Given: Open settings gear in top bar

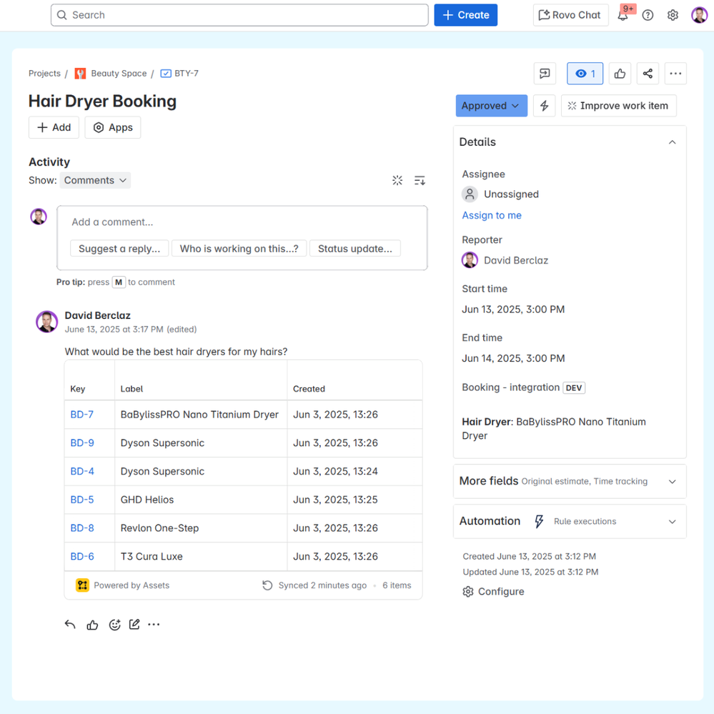Looking at the screenshot, I should click(x=673, y=16).
